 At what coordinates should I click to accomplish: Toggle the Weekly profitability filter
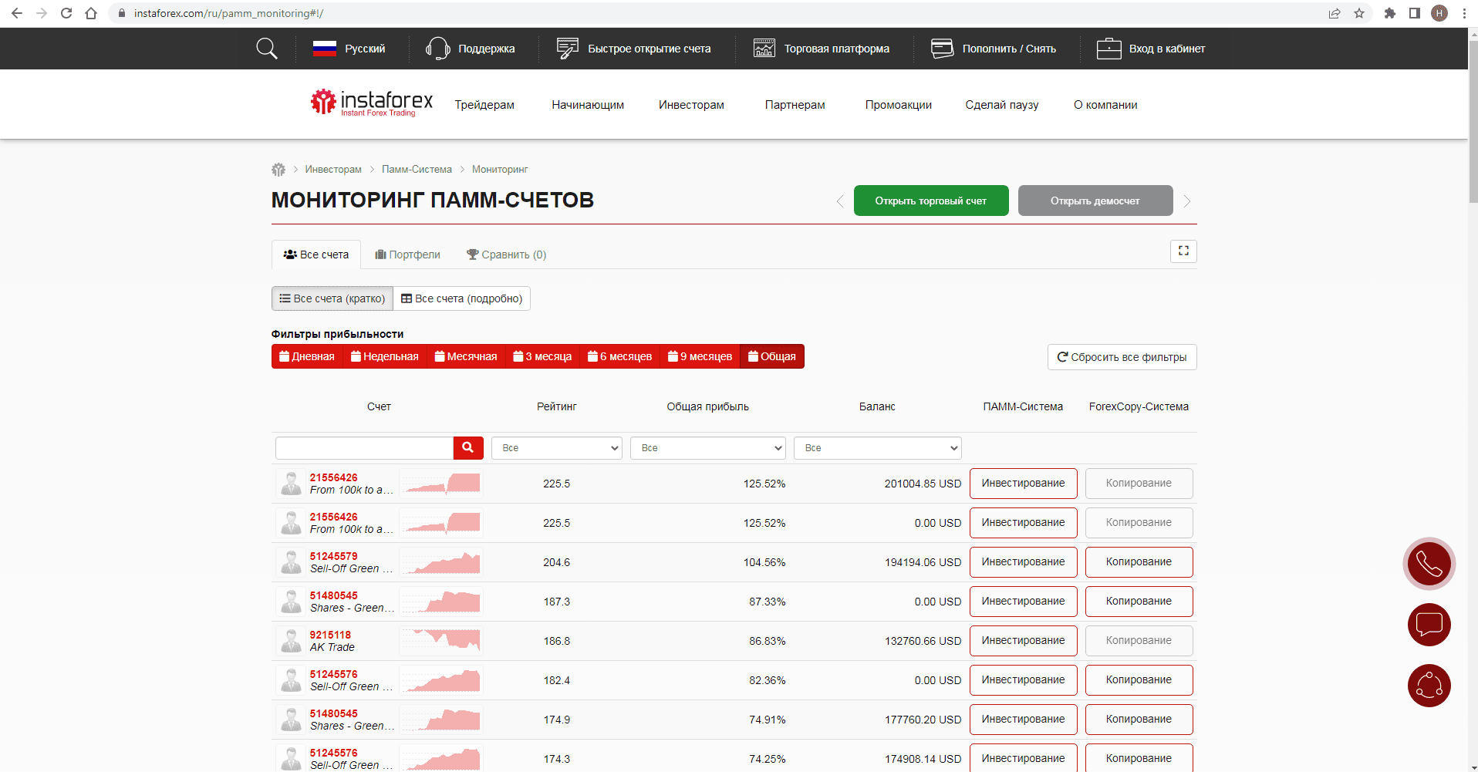coord(385,356)
